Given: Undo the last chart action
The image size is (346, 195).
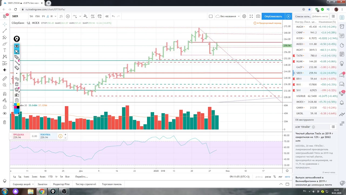Looking at the screenshot, I should (113, 16).
